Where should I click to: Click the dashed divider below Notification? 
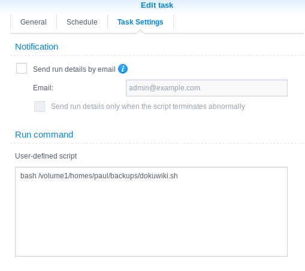click(x=157, y=55)
